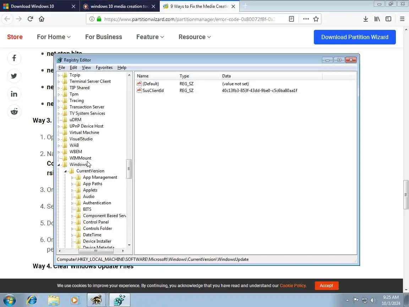
Task: Expand the App Management key
Action: 72,178
